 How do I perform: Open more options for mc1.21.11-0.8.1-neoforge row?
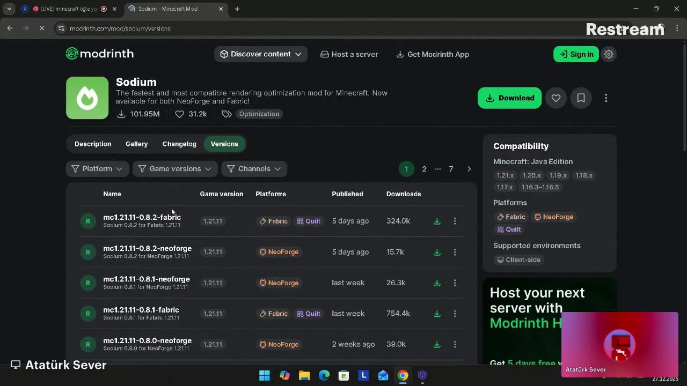tap(455, 283)
